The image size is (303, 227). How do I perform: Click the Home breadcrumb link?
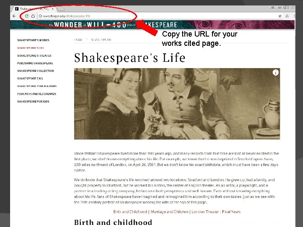[78, 40]
